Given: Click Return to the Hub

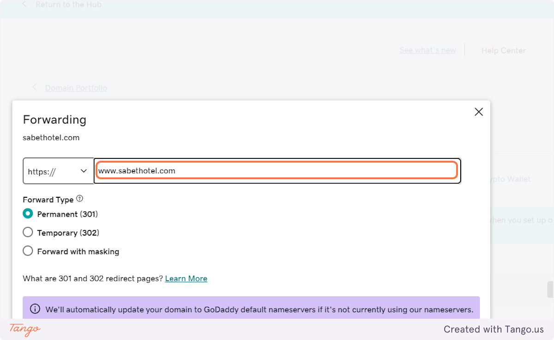Looking at the screenshot, I should (69, 5).
